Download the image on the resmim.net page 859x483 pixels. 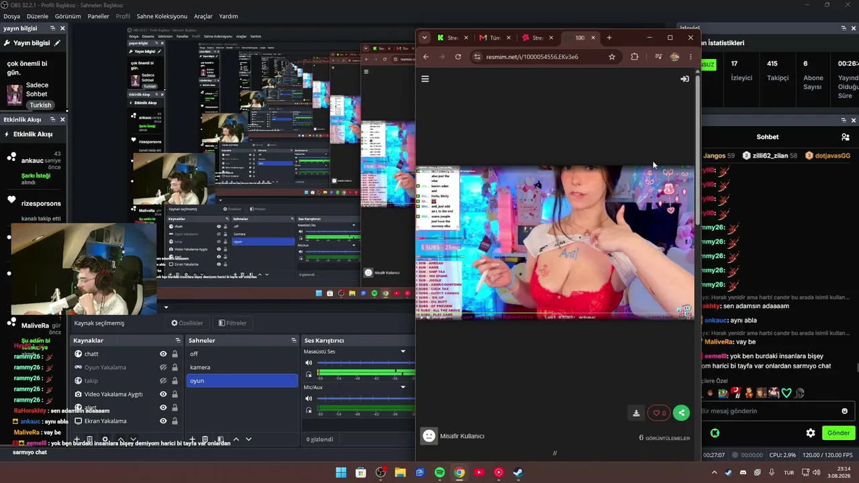(x=636, y=413)
